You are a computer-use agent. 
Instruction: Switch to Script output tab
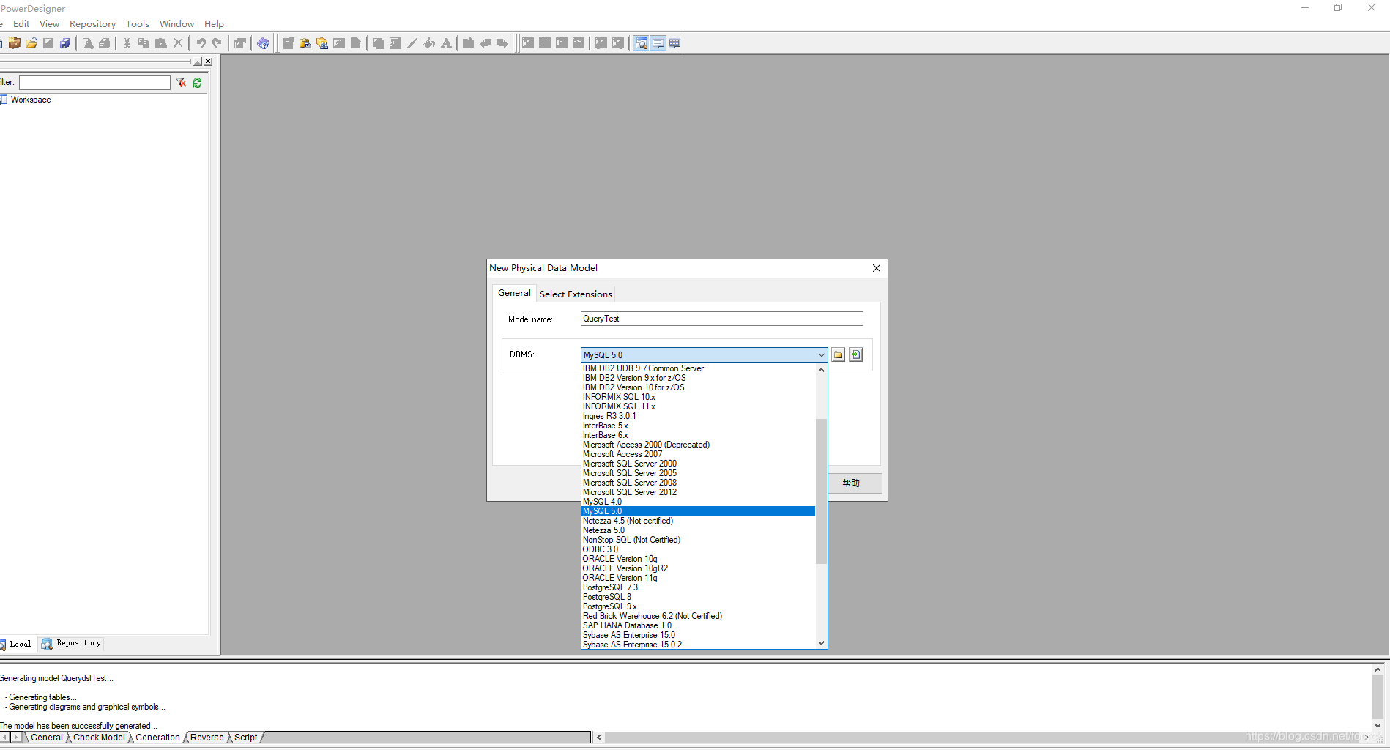click(245, 738)
